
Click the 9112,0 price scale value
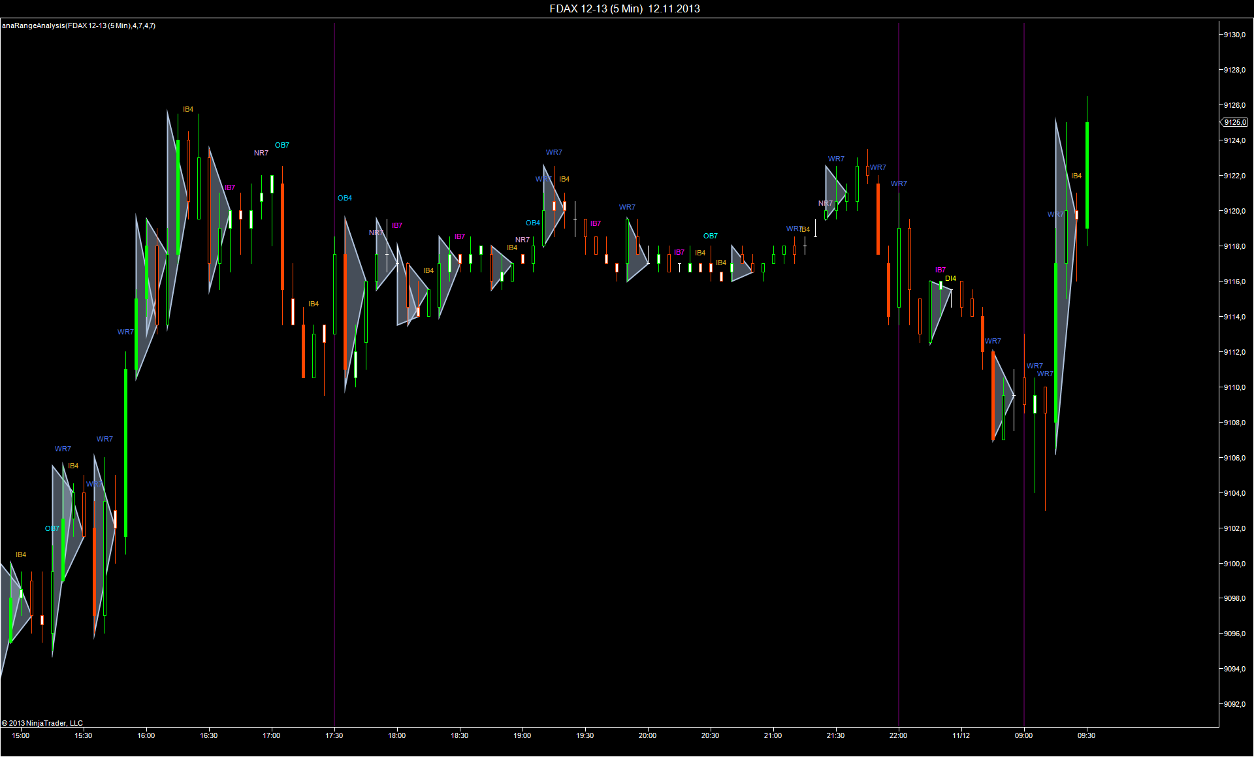tap(1234, 352)
